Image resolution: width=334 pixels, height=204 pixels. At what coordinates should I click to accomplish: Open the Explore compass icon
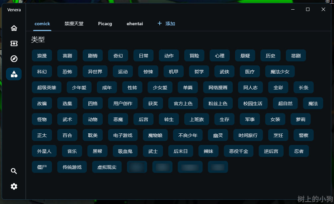coord(14,59)
